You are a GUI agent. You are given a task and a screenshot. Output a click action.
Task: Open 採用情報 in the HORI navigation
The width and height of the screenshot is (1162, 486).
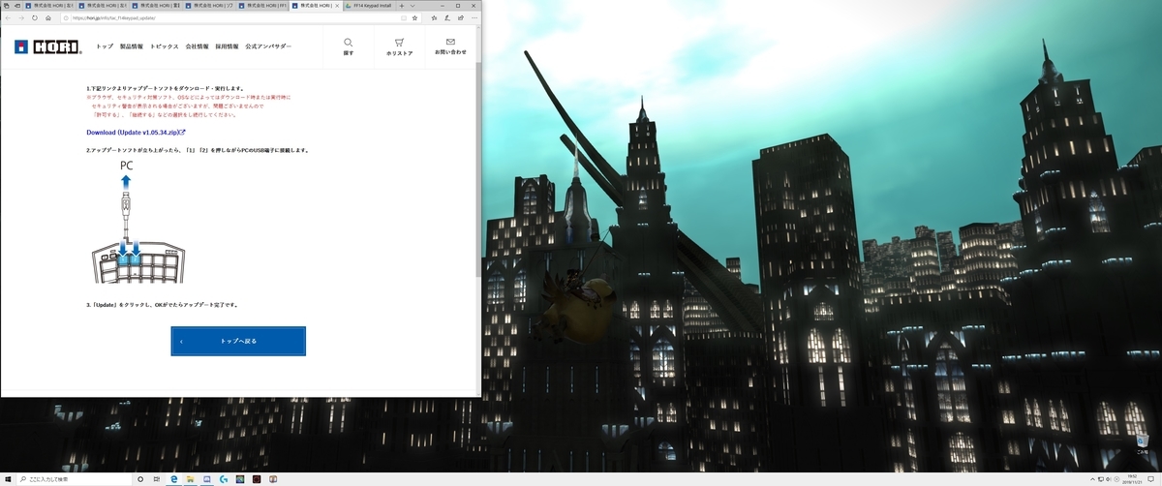pyautogui.click(x=228, y=46)
